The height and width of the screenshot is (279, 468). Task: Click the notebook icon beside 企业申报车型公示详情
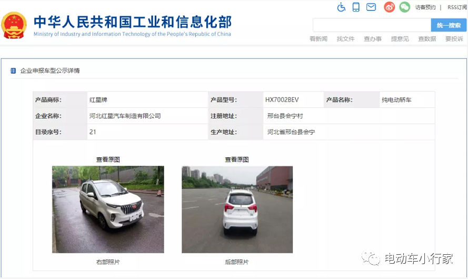(13, 71)
